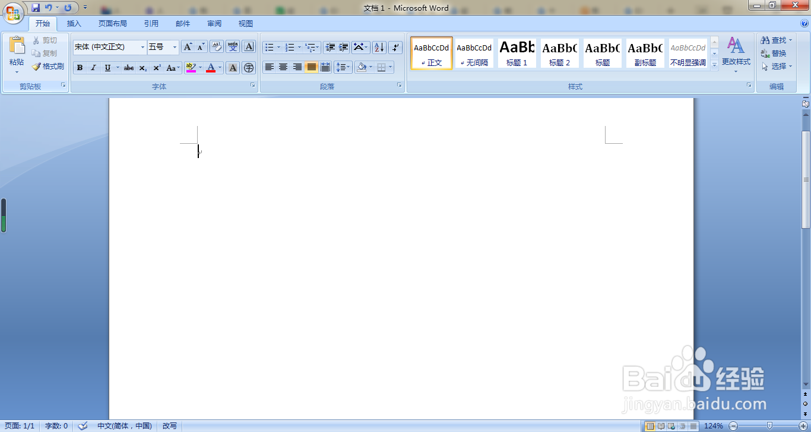Switch to 插入 tab
Image resolution: width=811 pixels, height=432 pixels.
coord(74,24)
